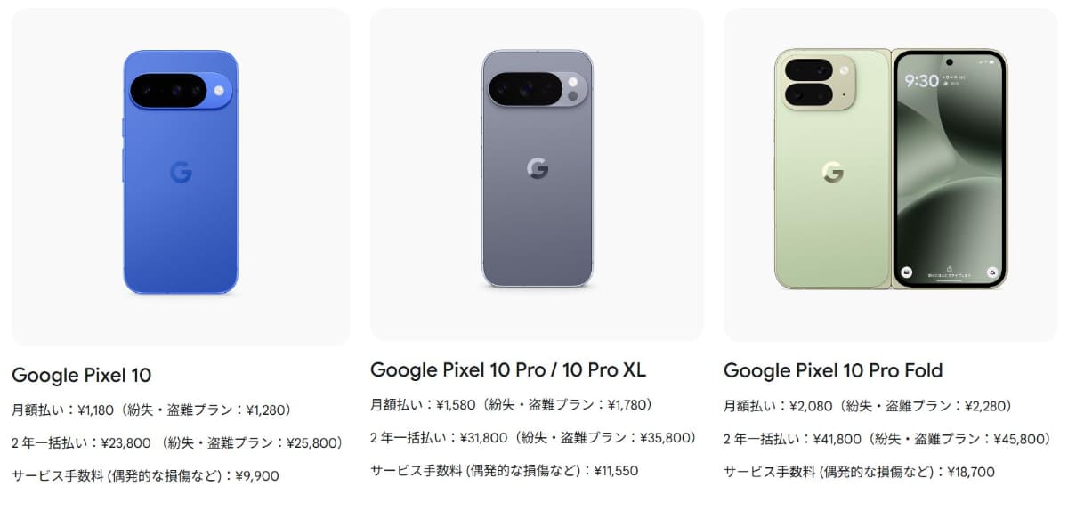Image resolution: width=1068 pixels, height=511 pixels.
Task: Open the Google Pixel 10 product title
Action: (x=82, y=375)
